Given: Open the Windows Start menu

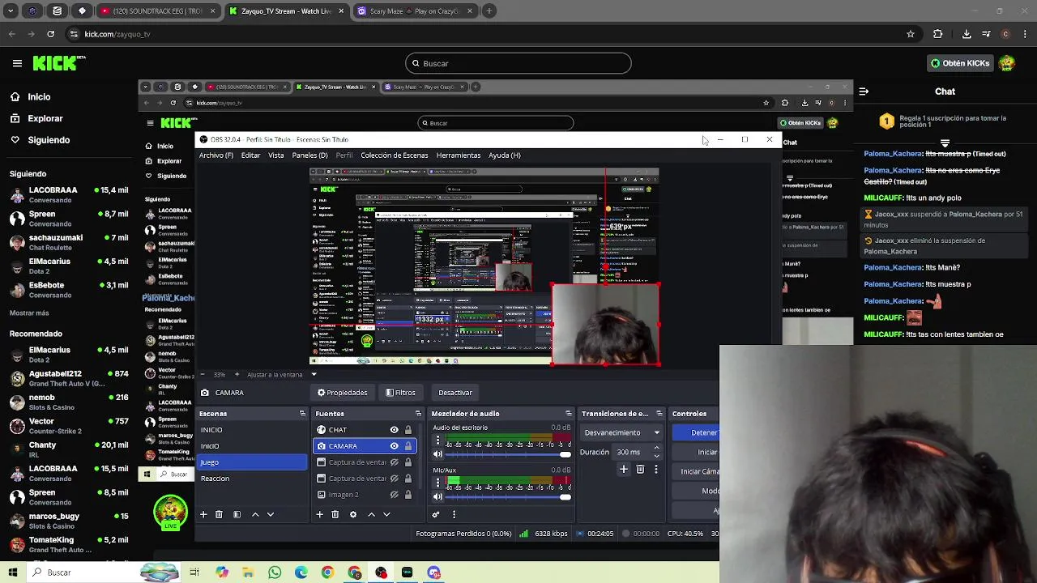Looking at the screenshot, I should tap(13, 572).
